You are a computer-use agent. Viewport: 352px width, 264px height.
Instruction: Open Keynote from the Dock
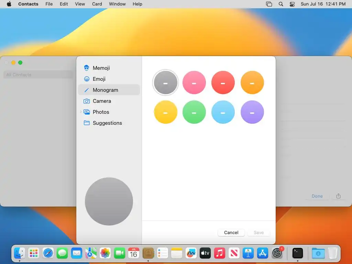(x=248, y=253)
